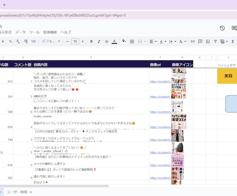237x196 pixels.
Task: Click the thumbnail in the 812 likes row
Action: [x=179, y=76]
